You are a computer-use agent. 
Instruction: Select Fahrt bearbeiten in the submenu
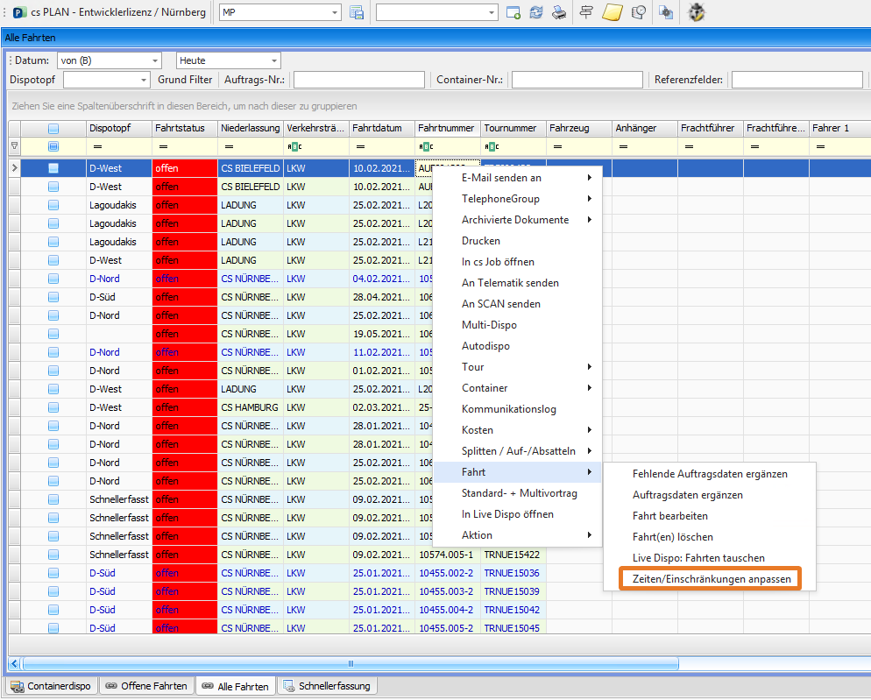(669, 516)
